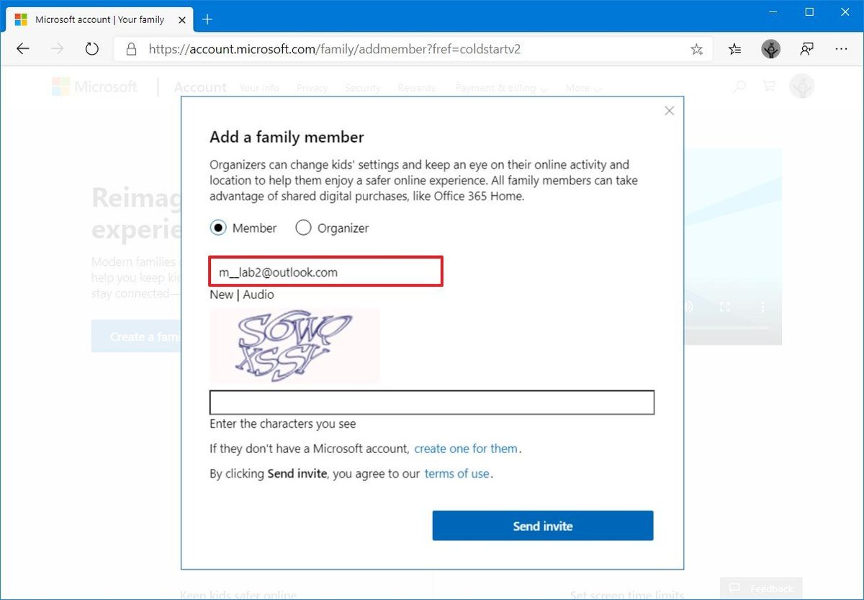Image resolution: width=864 pixels, height=600 pixels.
Task: Click the captcha answer input field
Action: (431, 402)
